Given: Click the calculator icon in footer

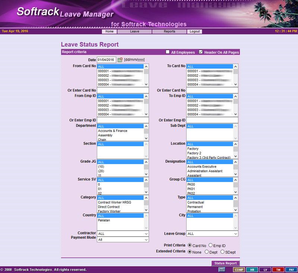Looking at the screenshot, I should [222, 269].
